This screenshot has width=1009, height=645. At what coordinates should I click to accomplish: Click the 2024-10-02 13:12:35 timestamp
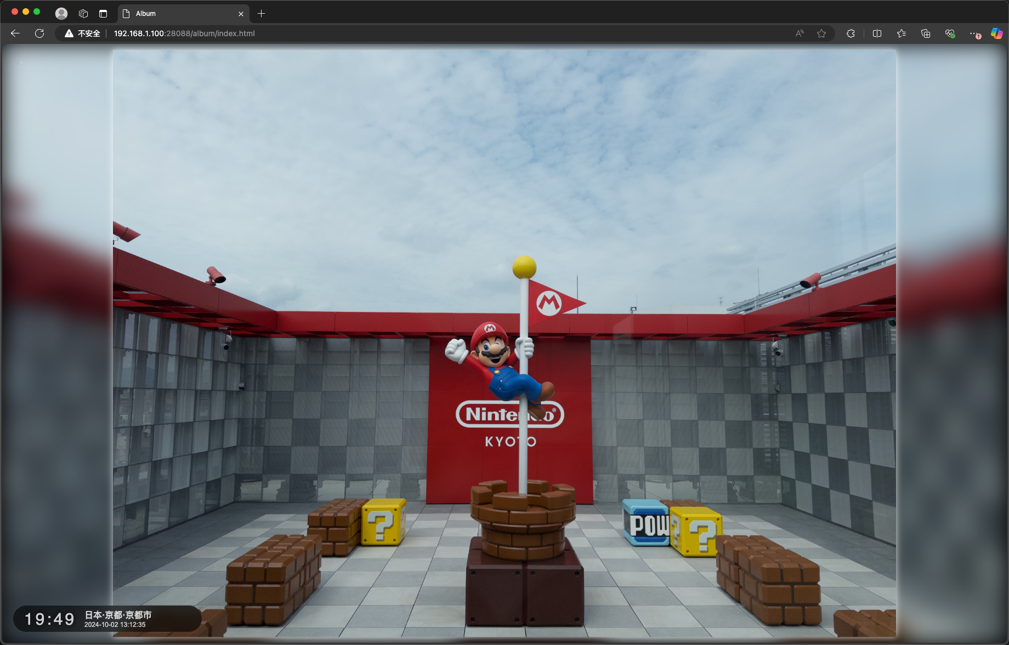tap(115, 625)
